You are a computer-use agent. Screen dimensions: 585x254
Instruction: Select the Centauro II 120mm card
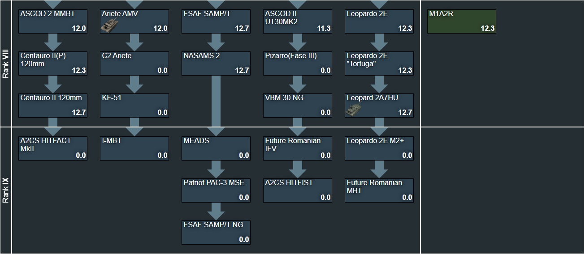(x=53, y=106)
